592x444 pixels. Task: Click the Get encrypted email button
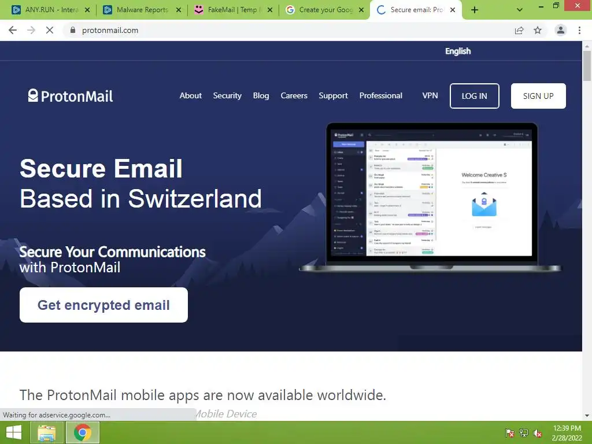(x=103, y=305)
